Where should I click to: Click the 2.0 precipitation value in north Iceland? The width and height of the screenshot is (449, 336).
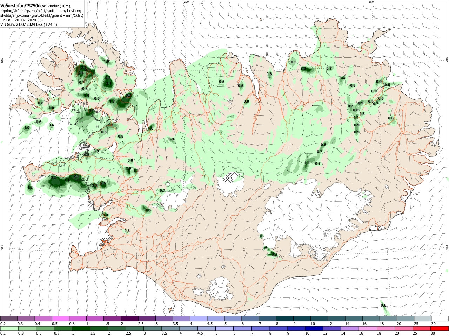click(x=303, y=69)
